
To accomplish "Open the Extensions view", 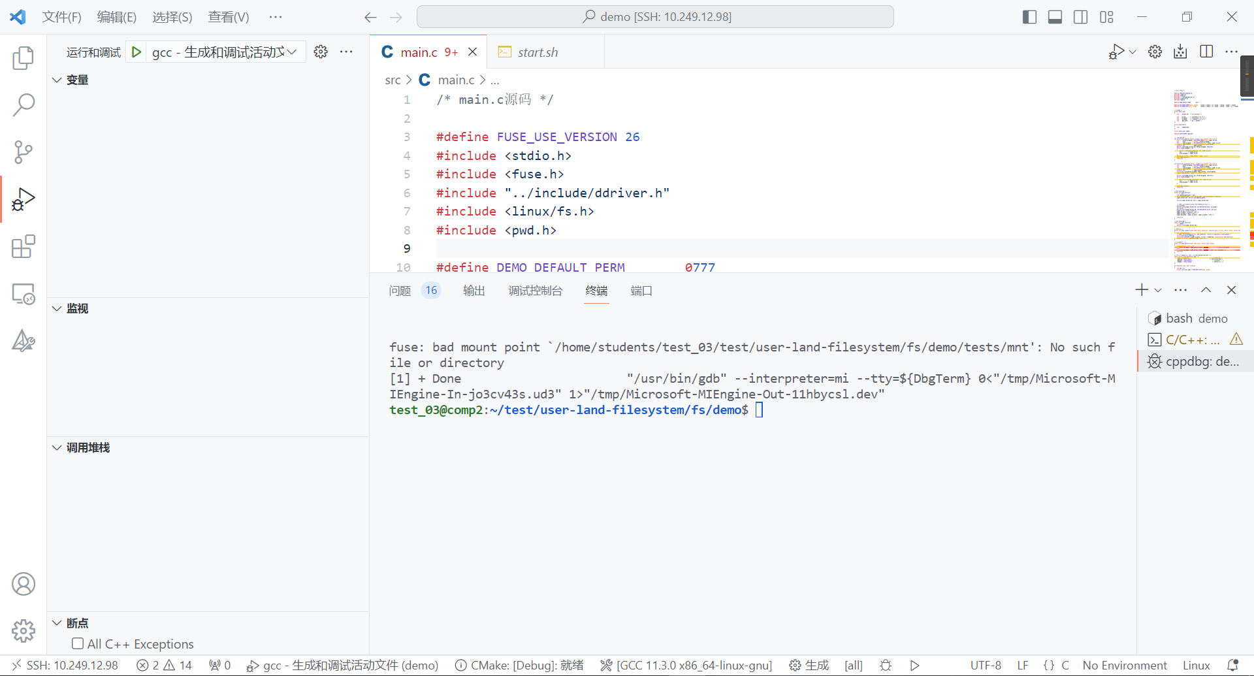I will click(x=24, y=246).
